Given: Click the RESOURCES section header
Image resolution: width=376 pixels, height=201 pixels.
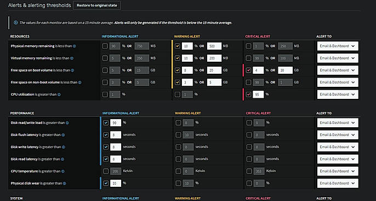Looking at the screenshot, I should (x=20, y=37).
